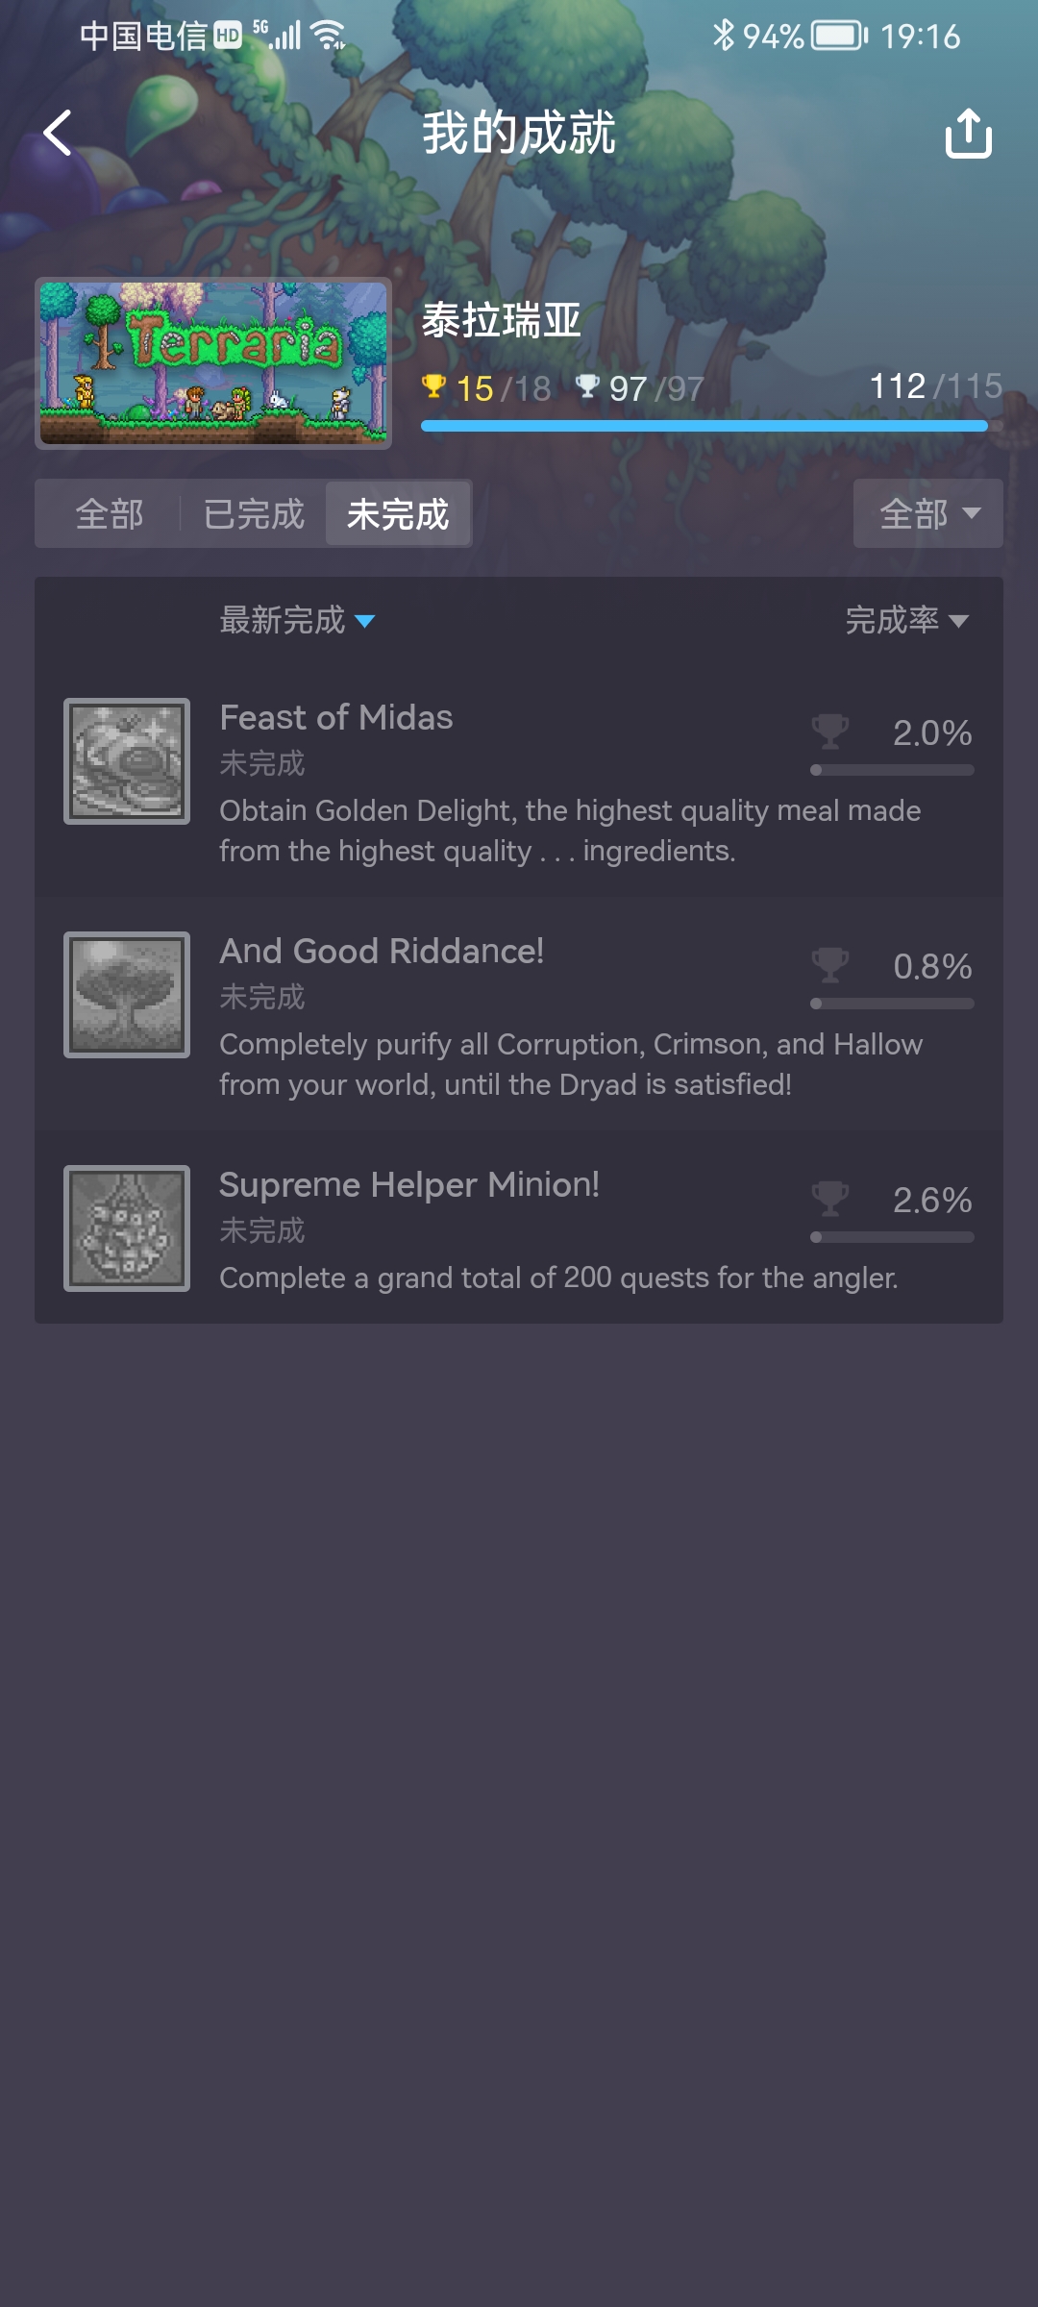Select the 未完成 tab

(398, 514)
